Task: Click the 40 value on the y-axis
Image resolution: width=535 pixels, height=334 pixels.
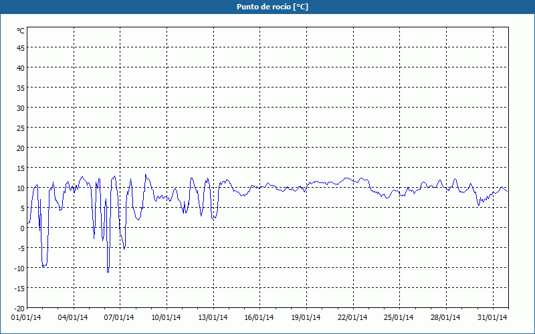Action: click(21, 68)
